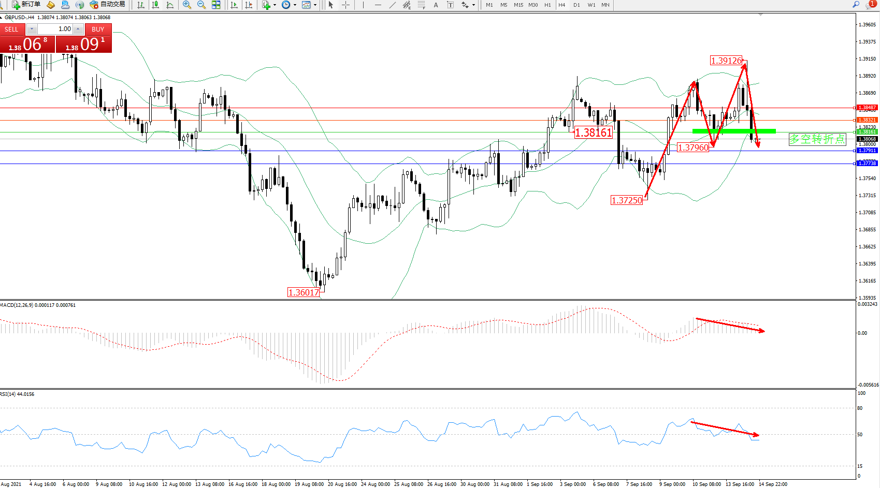The width and height of the screenshot is (880, 488).
Task: Select the Fibonacci retracement tool
Action: coord(421,5)
